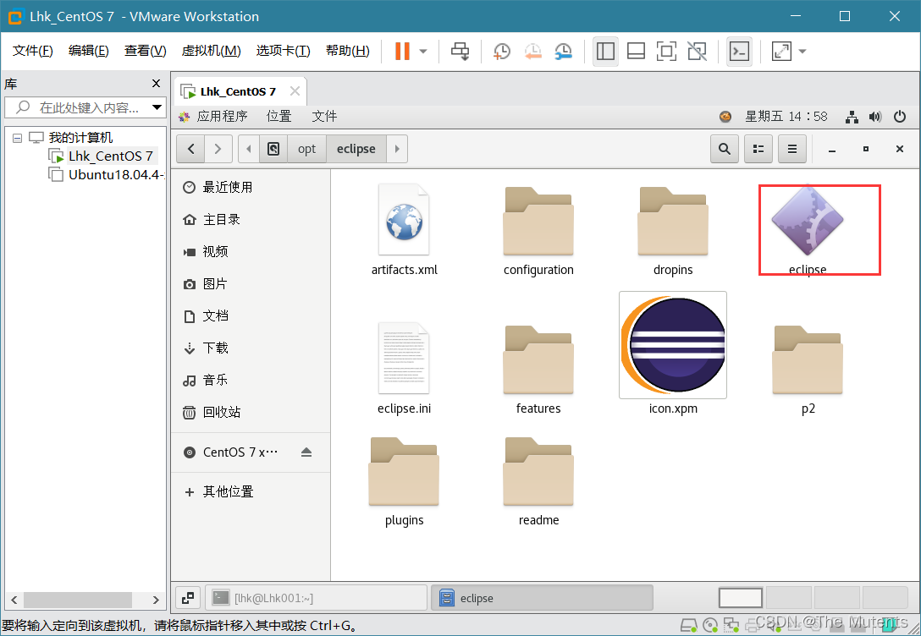Open the 位置 menu in CentOS

click(x=279, y=116)
